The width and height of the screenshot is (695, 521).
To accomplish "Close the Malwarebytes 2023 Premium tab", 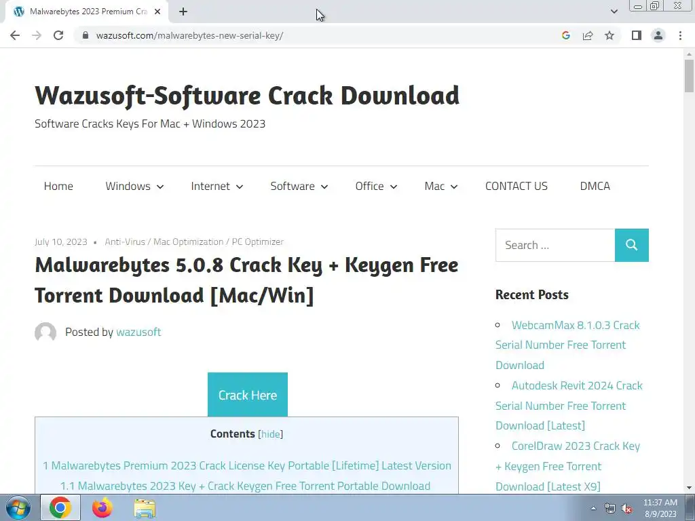I will click(157, 12).
